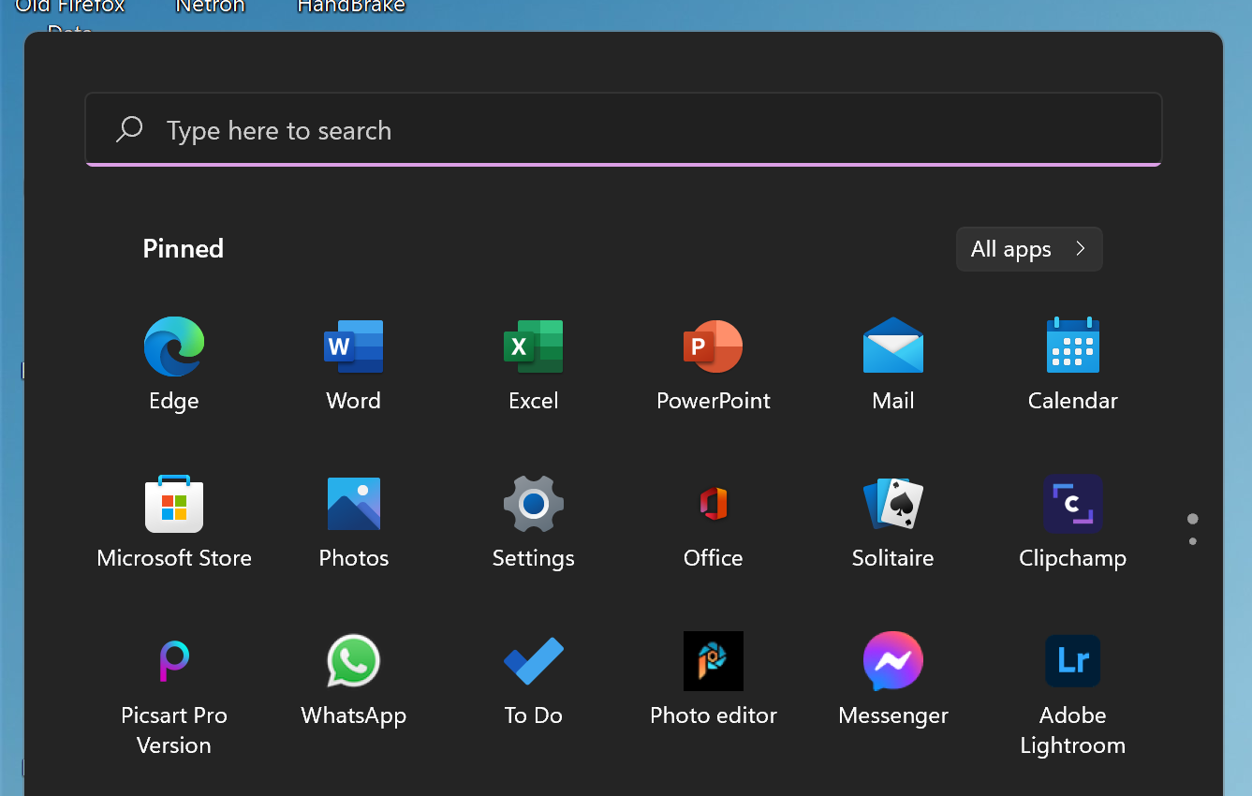Open the Mail app
This screenshot has width=1252, height=796.
tap(893, 364)
